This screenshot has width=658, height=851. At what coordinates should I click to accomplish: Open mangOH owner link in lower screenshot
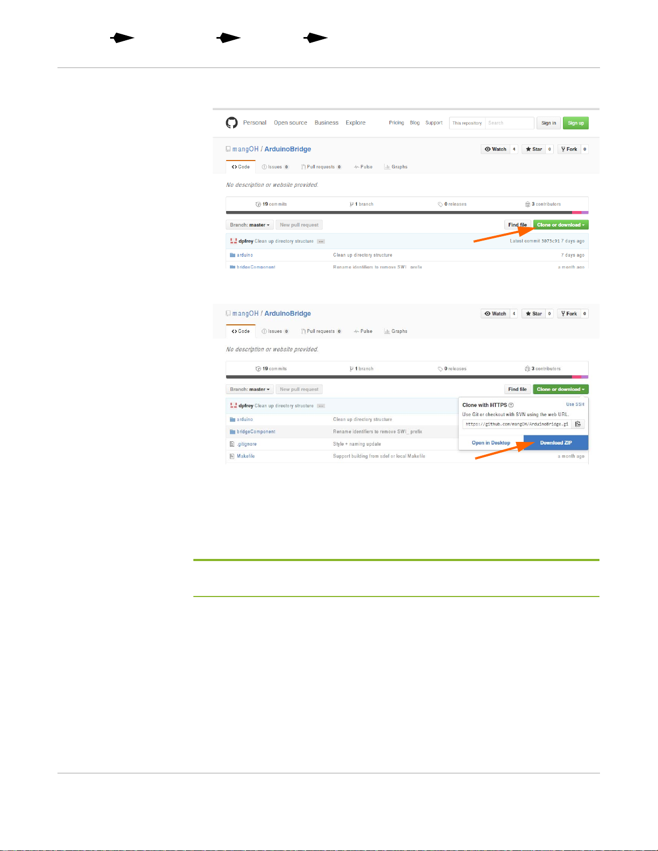click(245, 314)
